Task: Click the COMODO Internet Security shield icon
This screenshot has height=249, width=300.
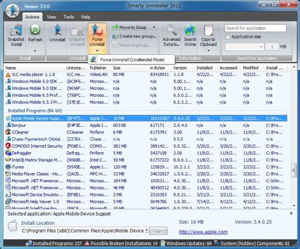Action: (8, 146)
